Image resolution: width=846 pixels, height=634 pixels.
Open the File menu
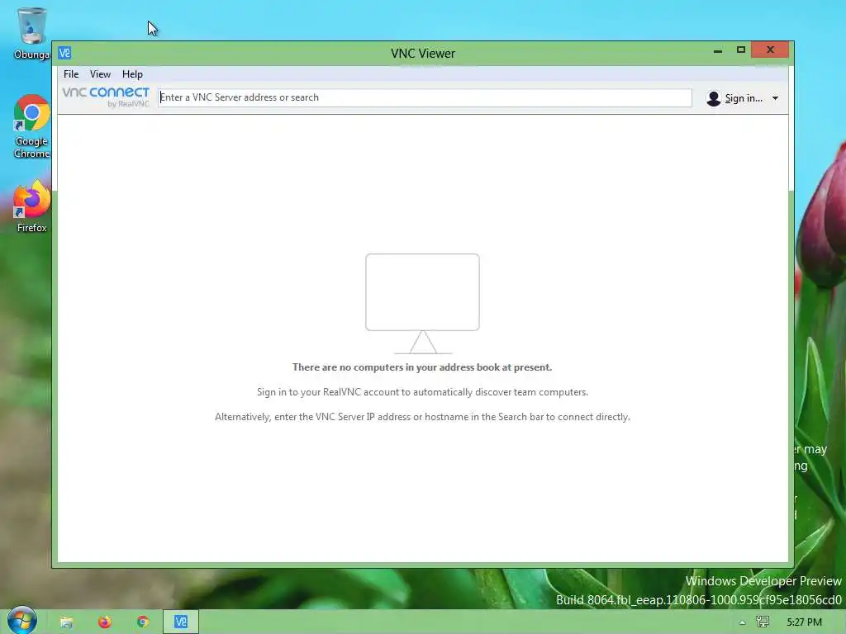click(71, 74)
